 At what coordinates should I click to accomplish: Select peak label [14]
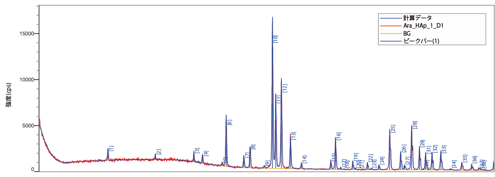pos(304,159)
